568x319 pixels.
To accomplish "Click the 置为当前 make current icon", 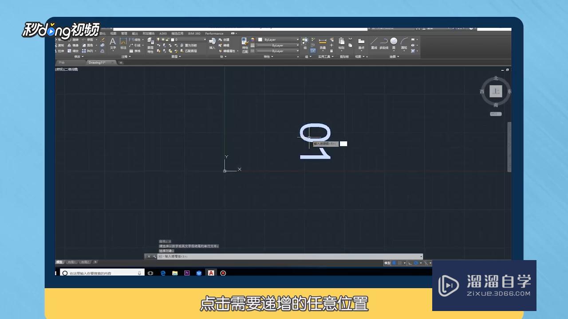I will [188, 45].
